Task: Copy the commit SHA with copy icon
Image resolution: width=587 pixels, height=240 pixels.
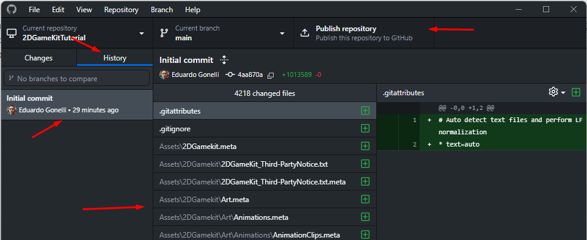Action: click(x=271, y=75)
